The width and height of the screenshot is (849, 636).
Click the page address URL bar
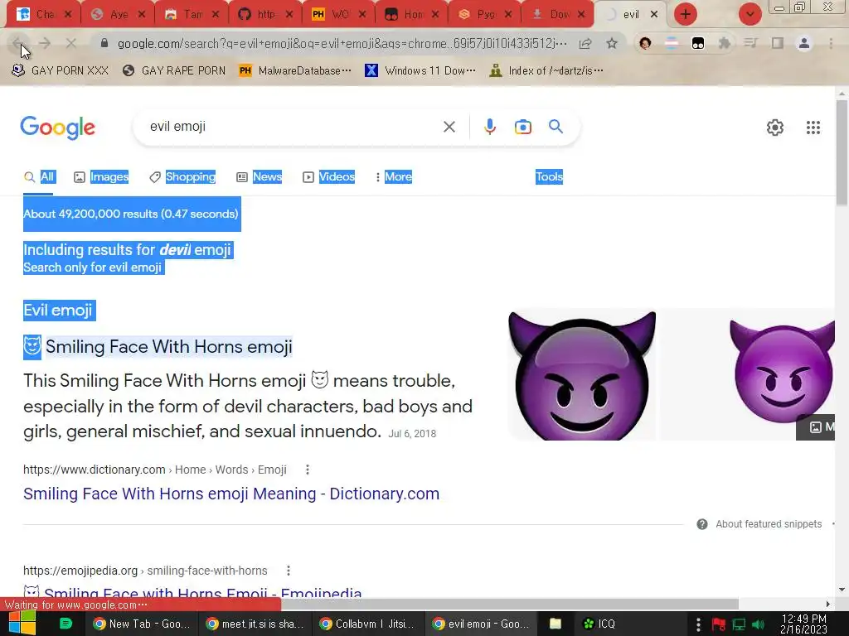click(342, 43)
